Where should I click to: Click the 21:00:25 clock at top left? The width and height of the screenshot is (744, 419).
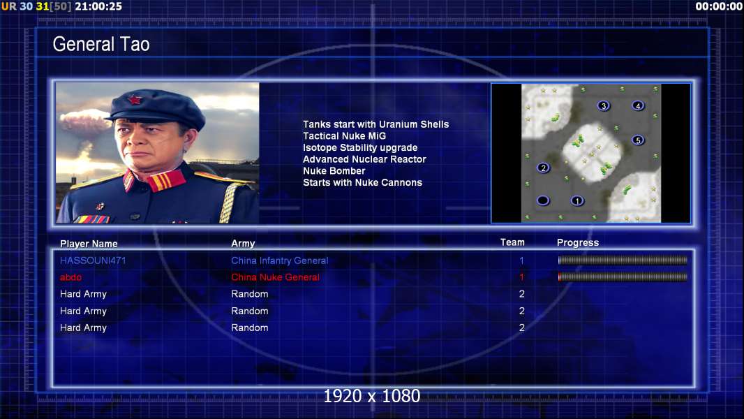coord(98,6)
